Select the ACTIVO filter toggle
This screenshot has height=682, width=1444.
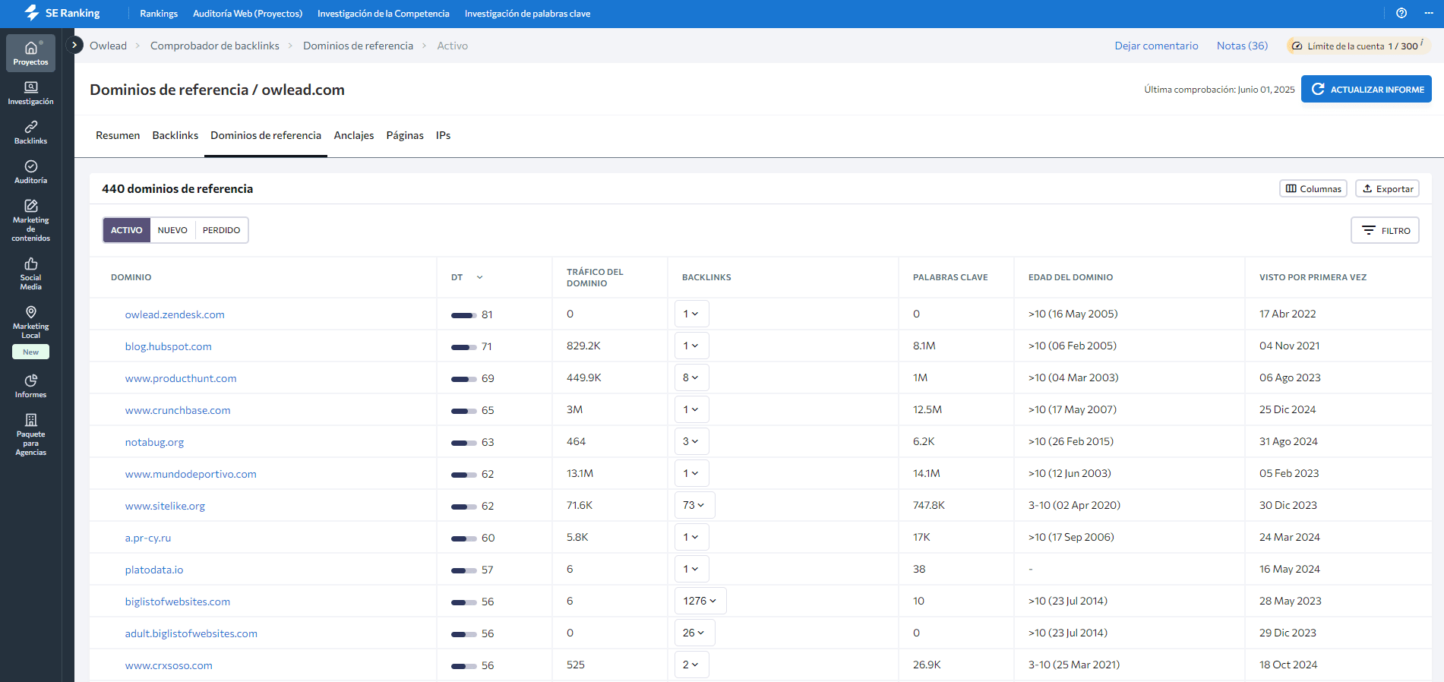127,230
